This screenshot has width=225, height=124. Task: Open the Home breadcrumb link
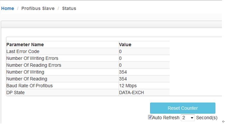(x=8, y=9)
